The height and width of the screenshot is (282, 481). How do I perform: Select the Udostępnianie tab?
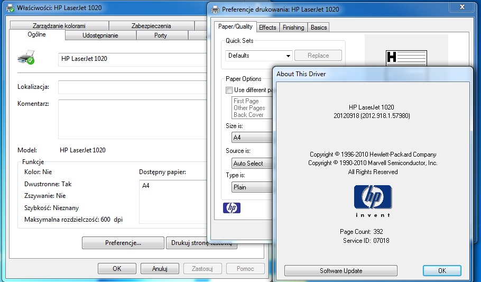(100, 35)
